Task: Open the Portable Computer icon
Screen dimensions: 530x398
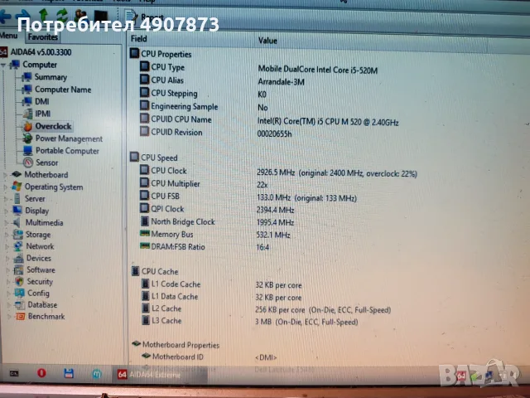Action: [x=27, y=151]
